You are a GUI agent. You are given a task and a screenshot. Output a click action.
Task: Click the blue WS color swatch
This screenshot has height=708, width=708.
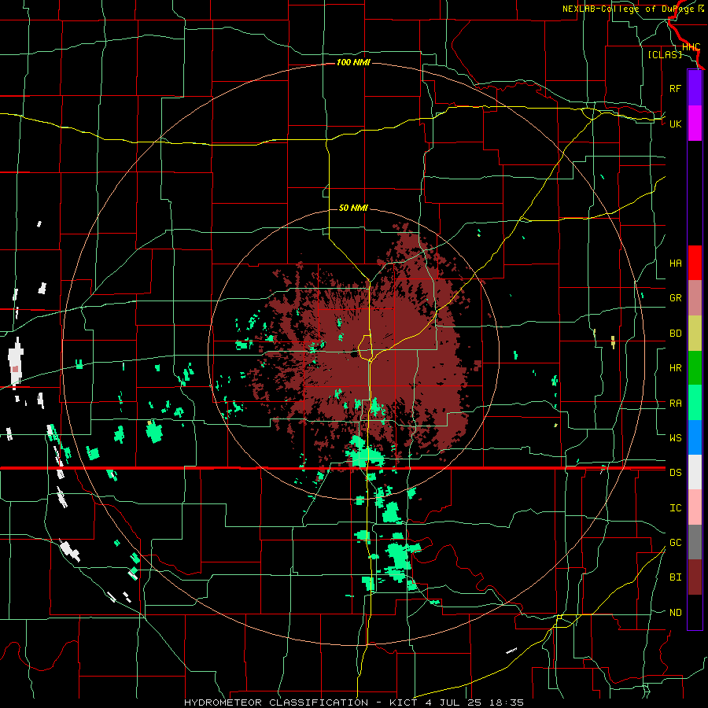pyautogui.click(x=695, y=437)
